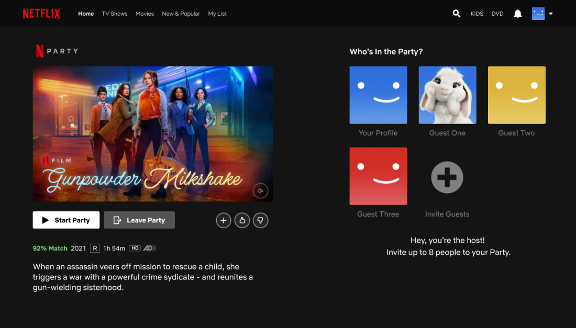Viewport: 576px width, 328px height.
Task: Select the red Guest Three avatar
Action: (378, 176)
